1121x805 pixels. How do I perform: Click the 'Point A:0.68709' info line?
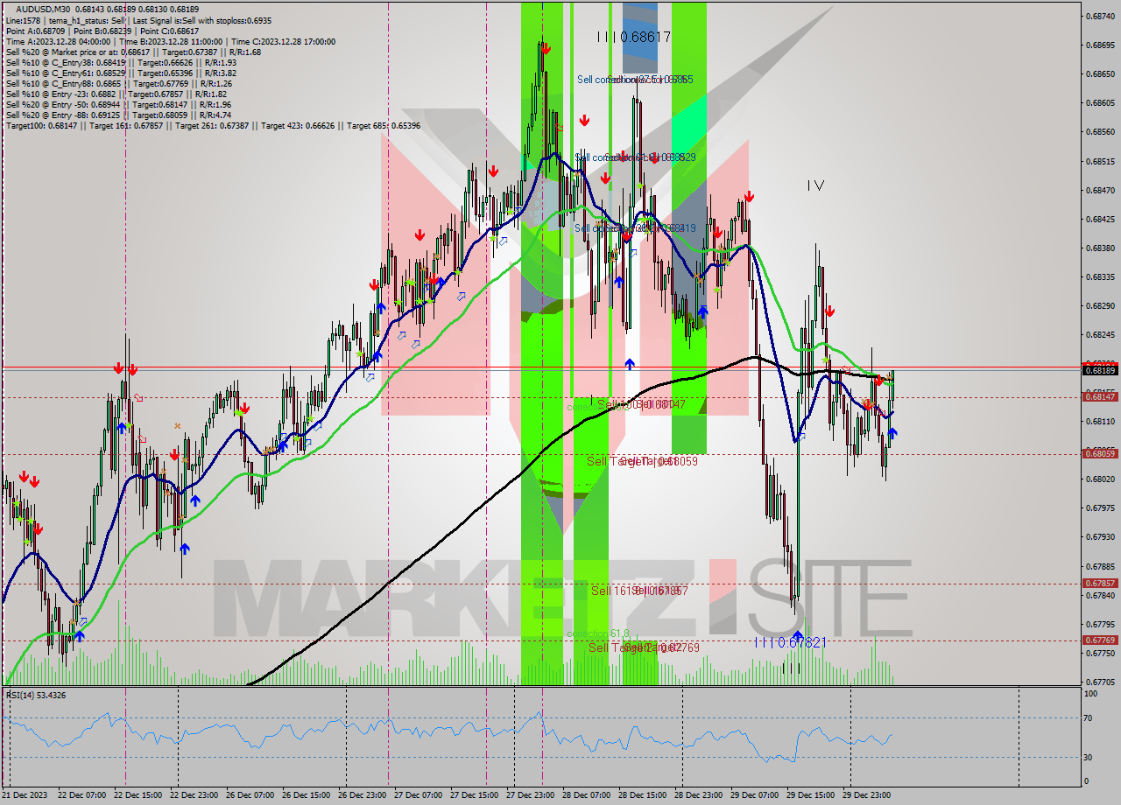[102, 31]
